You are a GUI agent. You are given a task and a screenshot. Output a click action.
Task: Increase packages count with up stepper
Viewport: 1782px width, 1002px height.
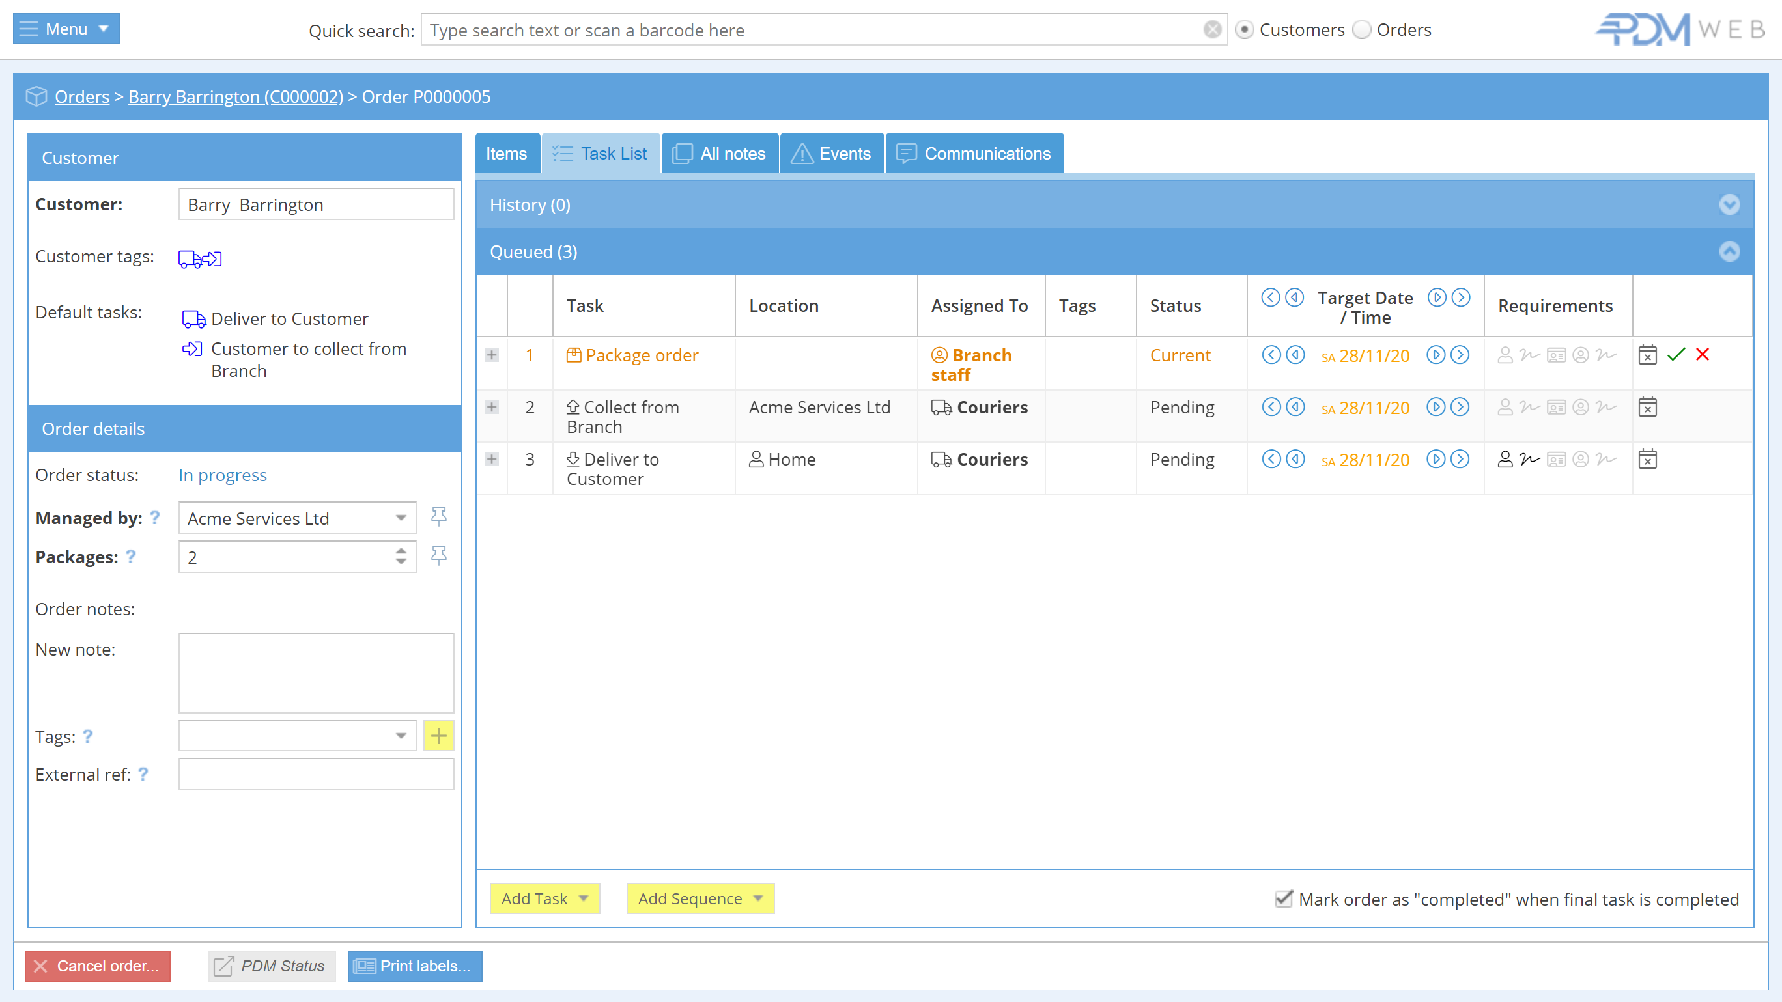tap(401, 550)
